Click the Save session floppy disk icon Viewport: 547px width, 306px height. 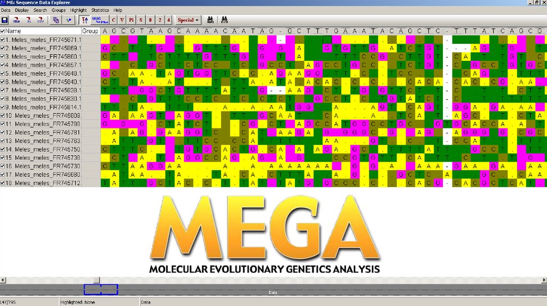click(x=5, y=20)
